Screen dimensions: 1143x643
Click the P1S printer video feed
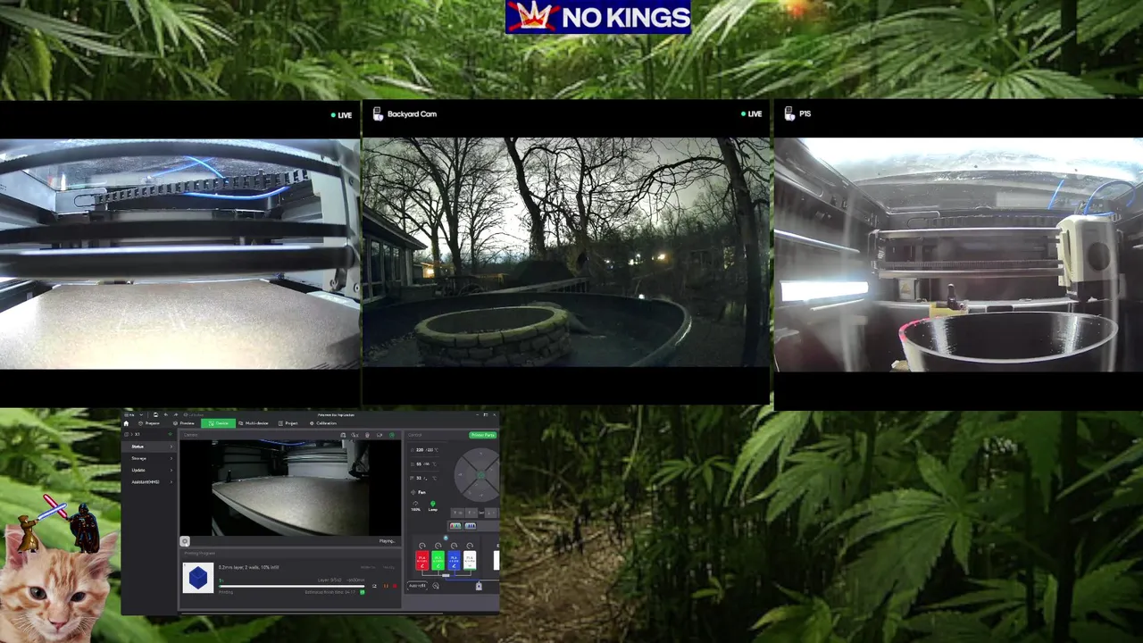958,255
